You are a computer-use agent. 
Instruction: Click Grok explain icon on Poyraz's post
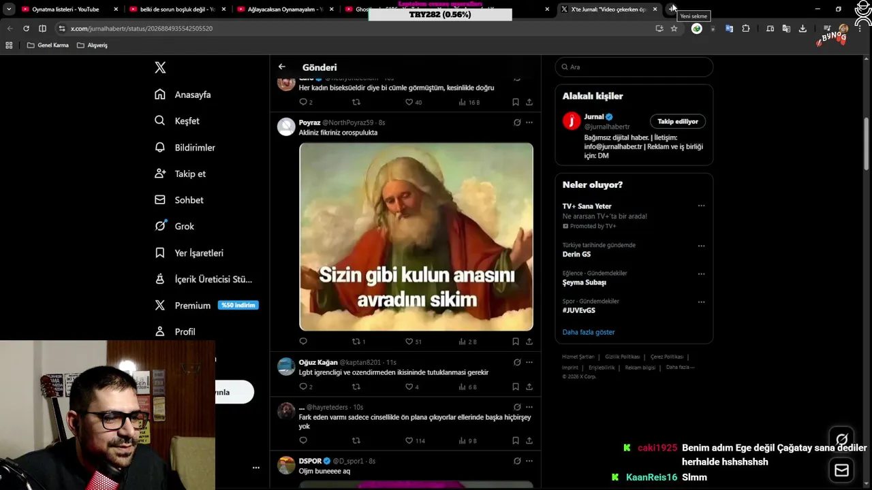pyautogui.click(x=517, y=122)
